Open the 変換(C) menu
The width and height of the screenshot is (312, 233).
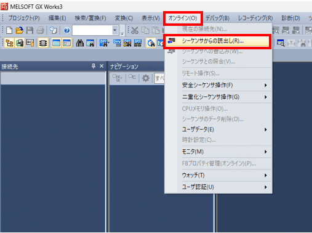124,18
